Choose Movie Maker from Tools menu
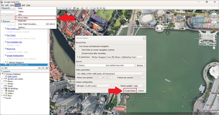Viewport: 219px width, 115px height. coord(36,18)
